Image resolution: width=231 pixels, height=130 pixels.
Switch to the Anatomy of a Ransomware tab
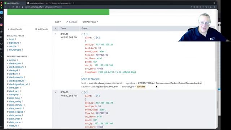coord(61,3)
